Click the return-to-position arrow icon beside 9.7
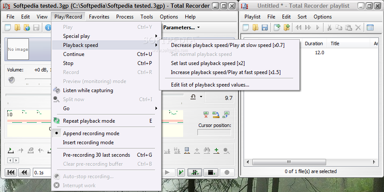 point(193,97)
